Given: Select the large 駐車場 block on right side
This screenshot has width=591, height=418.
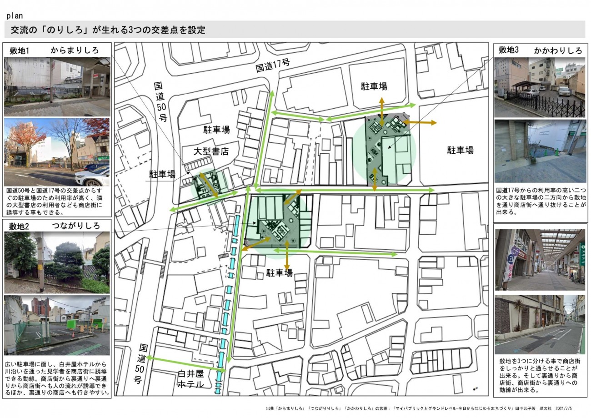Looking at the screenshot, I should click(460, 150).
